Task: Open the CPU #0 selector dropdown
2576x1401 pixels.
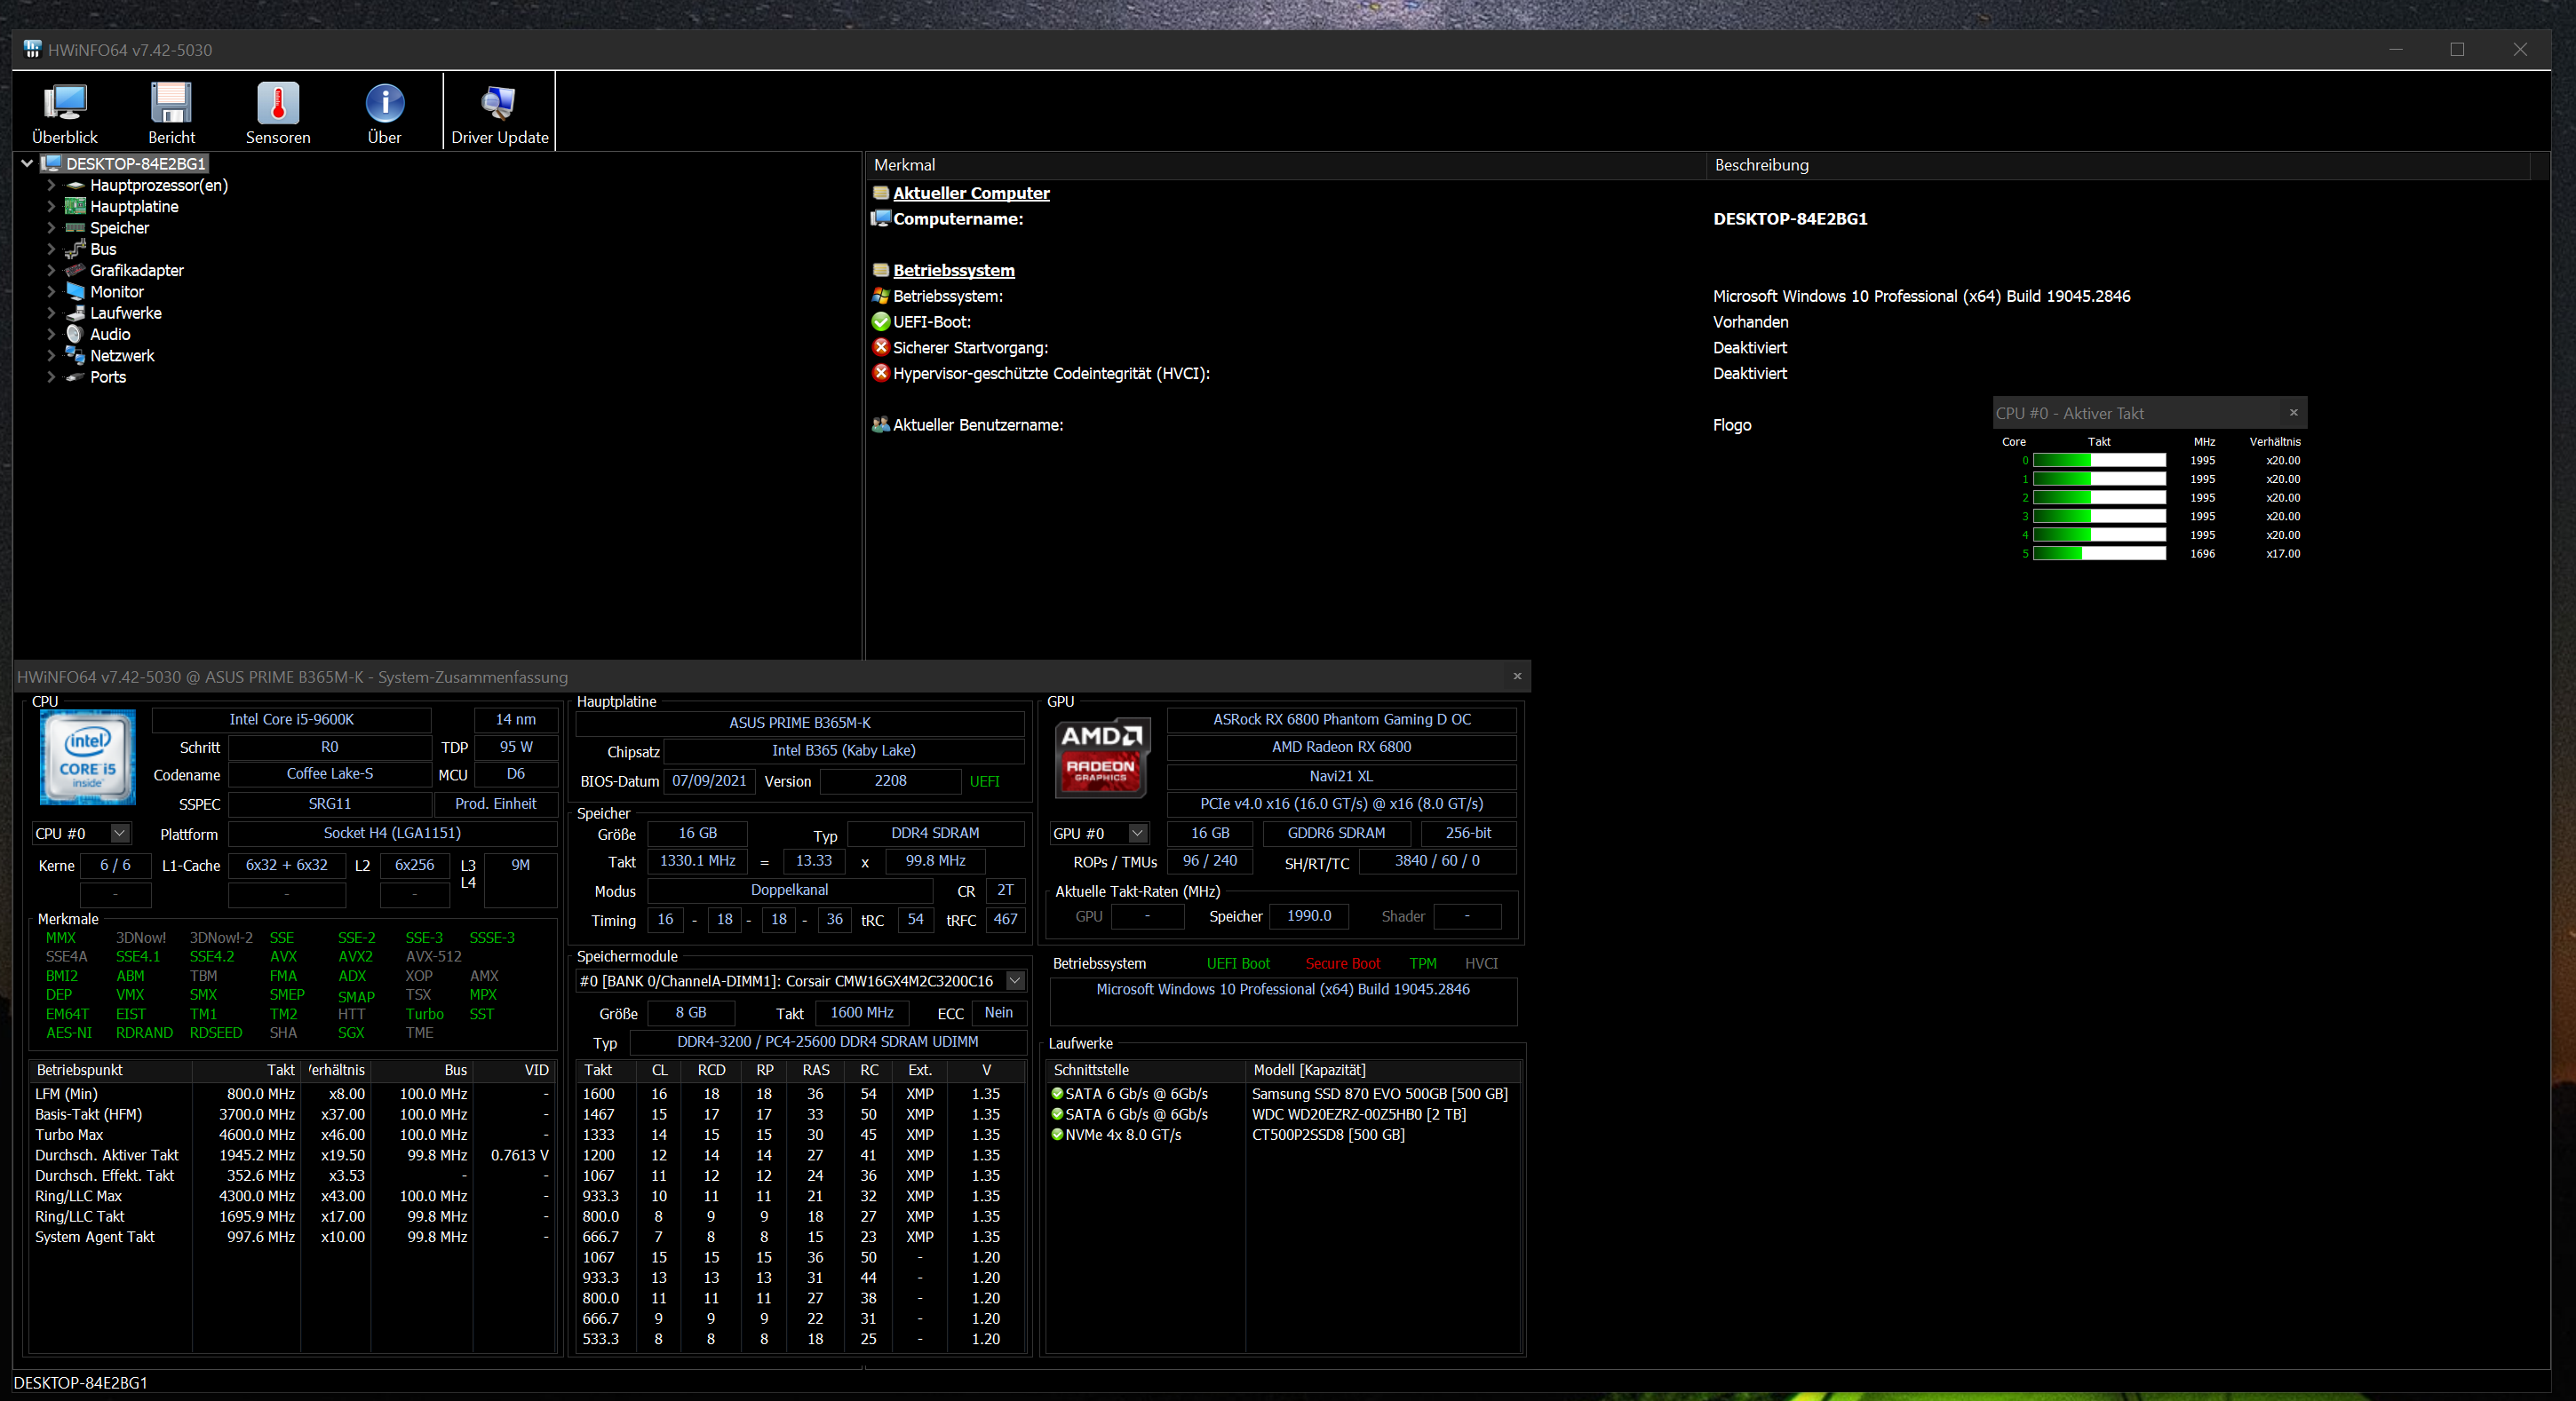Action: (x=119, y=833)
